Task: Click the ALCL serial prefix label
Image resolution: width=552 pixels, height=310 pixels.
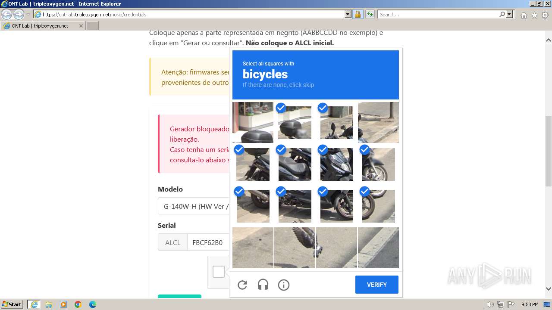Action: pyautogui.click(x=172, y=242)
